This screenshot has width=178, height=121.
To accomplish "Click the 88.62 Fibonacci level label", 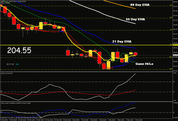I will pyautogui.click(x=171, y=57).
